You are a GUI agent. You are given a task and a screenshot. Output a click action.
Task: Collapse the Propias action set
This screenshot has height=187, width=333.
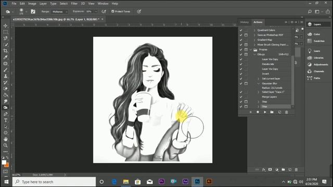click(251, 50)
